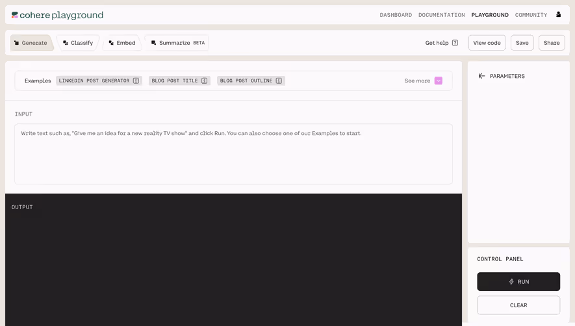Click into the Input text area
The image size is (575, 326).
(x=234, y=154)
